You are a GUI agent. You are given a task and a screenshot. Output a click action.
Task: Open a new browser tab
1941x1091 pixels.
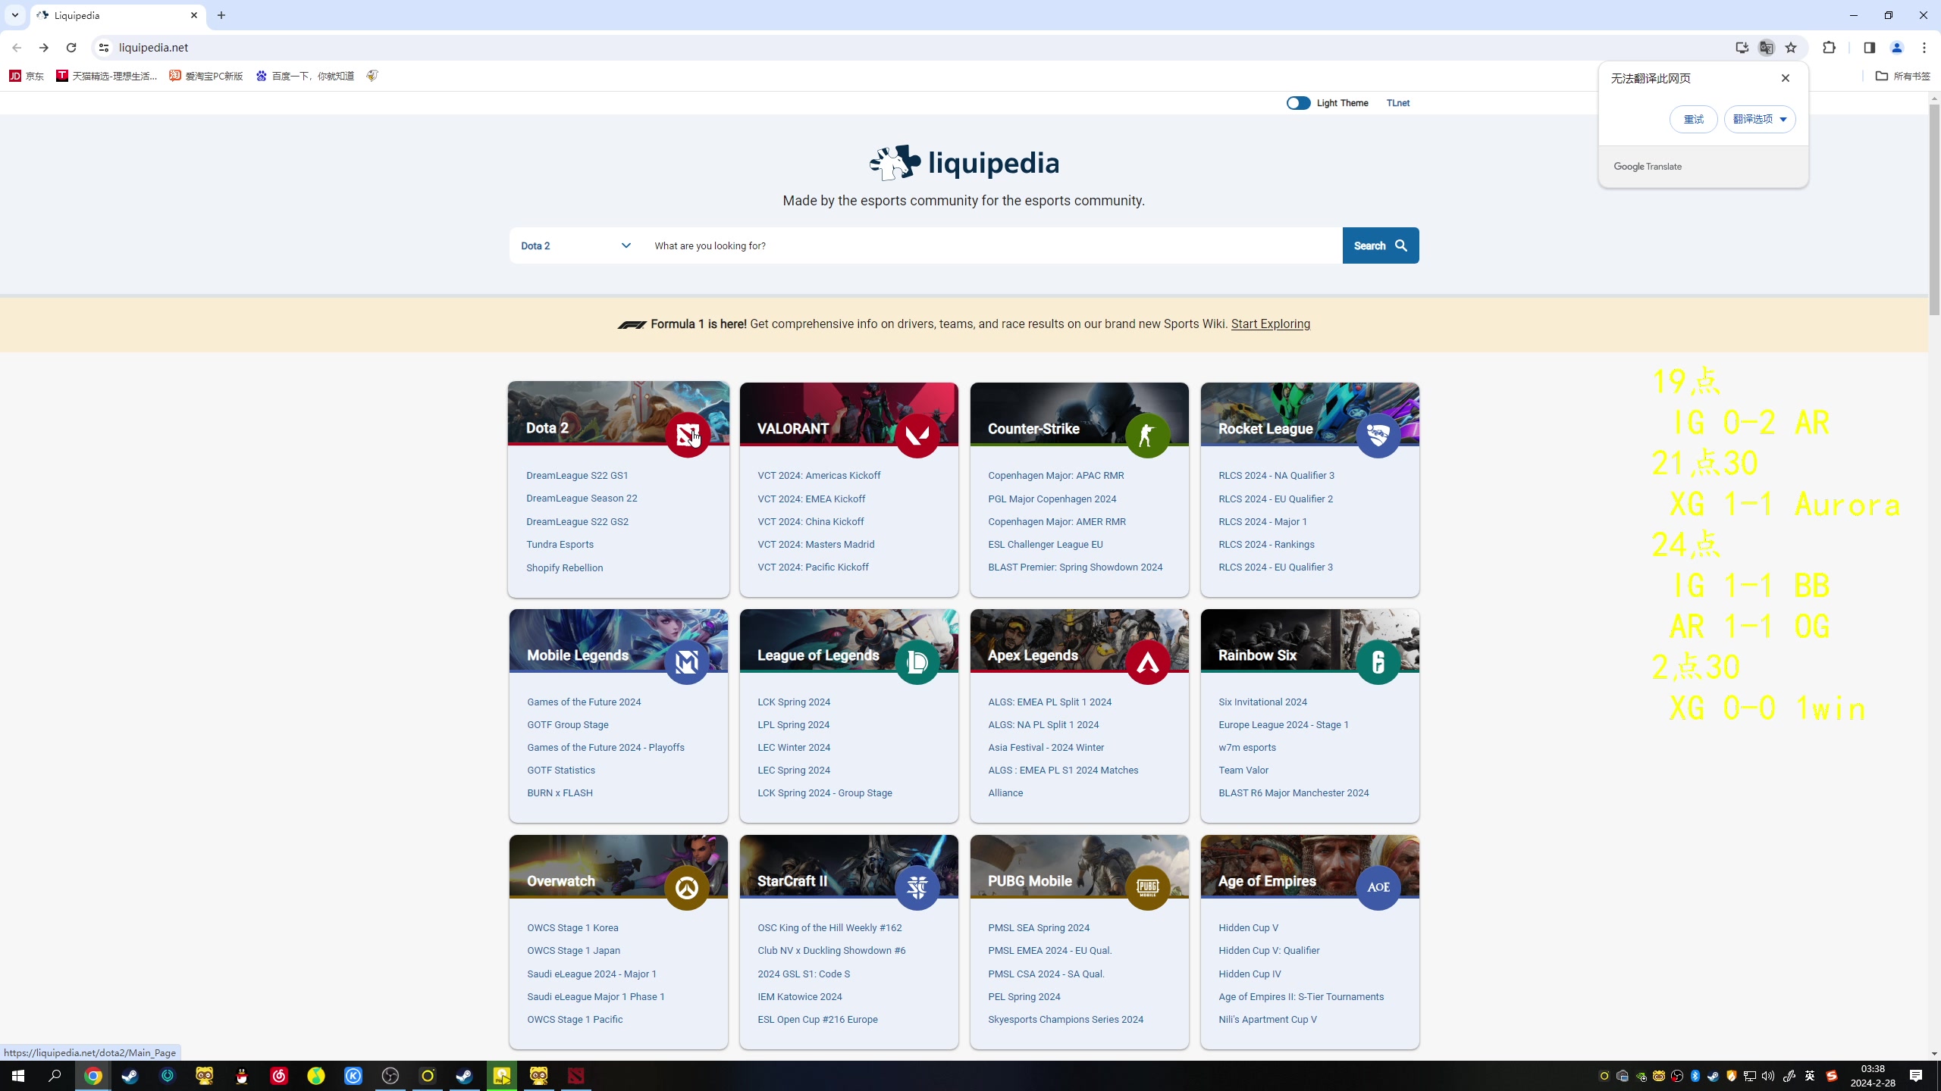221,15
